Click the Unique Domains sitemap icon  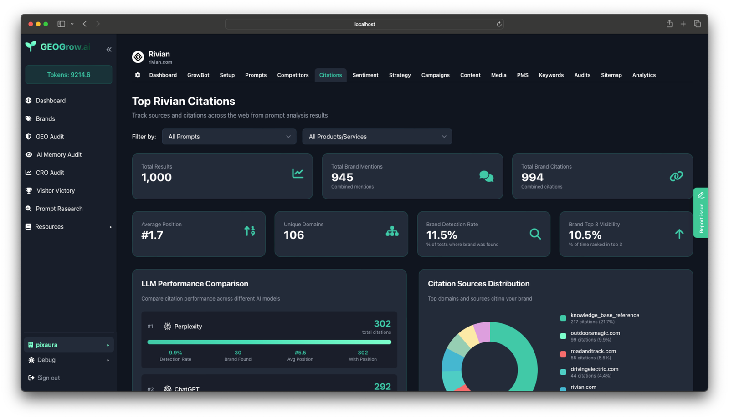click(392, 231)
